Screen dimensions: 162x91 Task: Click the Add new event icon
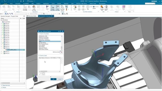click(61, 52)
